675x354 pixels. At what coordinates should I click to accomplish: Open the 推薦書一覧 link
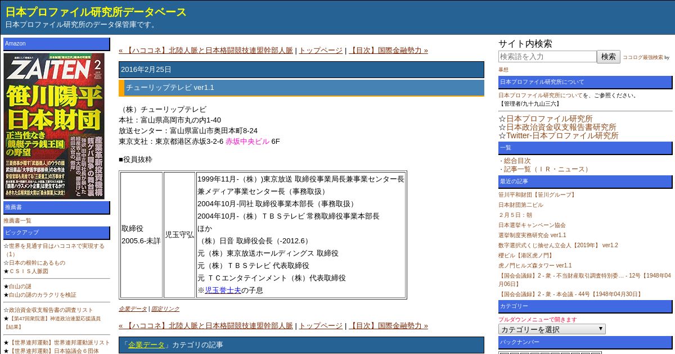(x=17, y=221)
